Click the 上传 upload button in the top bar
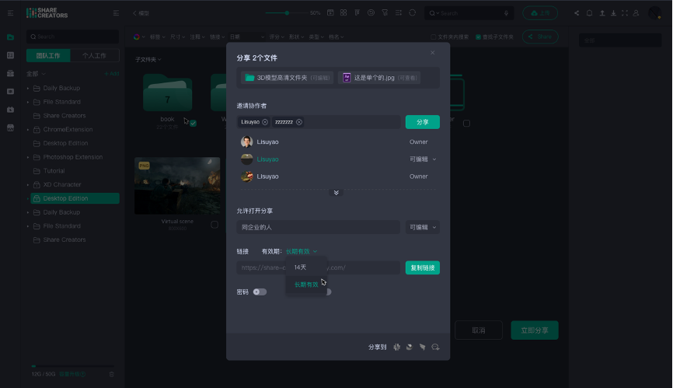The image size is (673, 388). click(540, 13)
